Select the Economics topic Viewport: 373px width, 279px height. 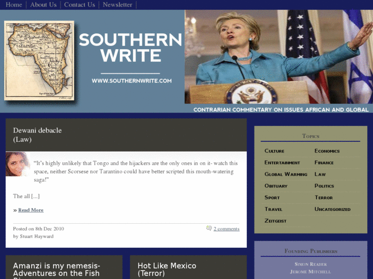(x=327, y=151)
